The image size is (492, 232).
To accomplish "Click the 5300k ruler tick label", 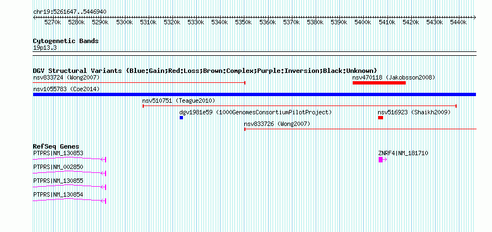I will click(x=124, y=23).
